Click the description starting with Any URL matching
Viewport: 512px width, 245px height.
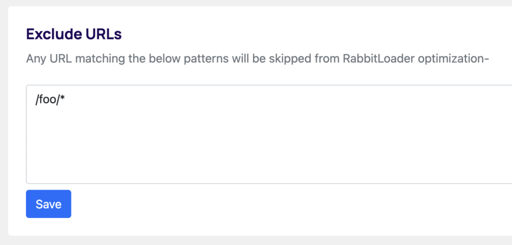coord(257,59)
